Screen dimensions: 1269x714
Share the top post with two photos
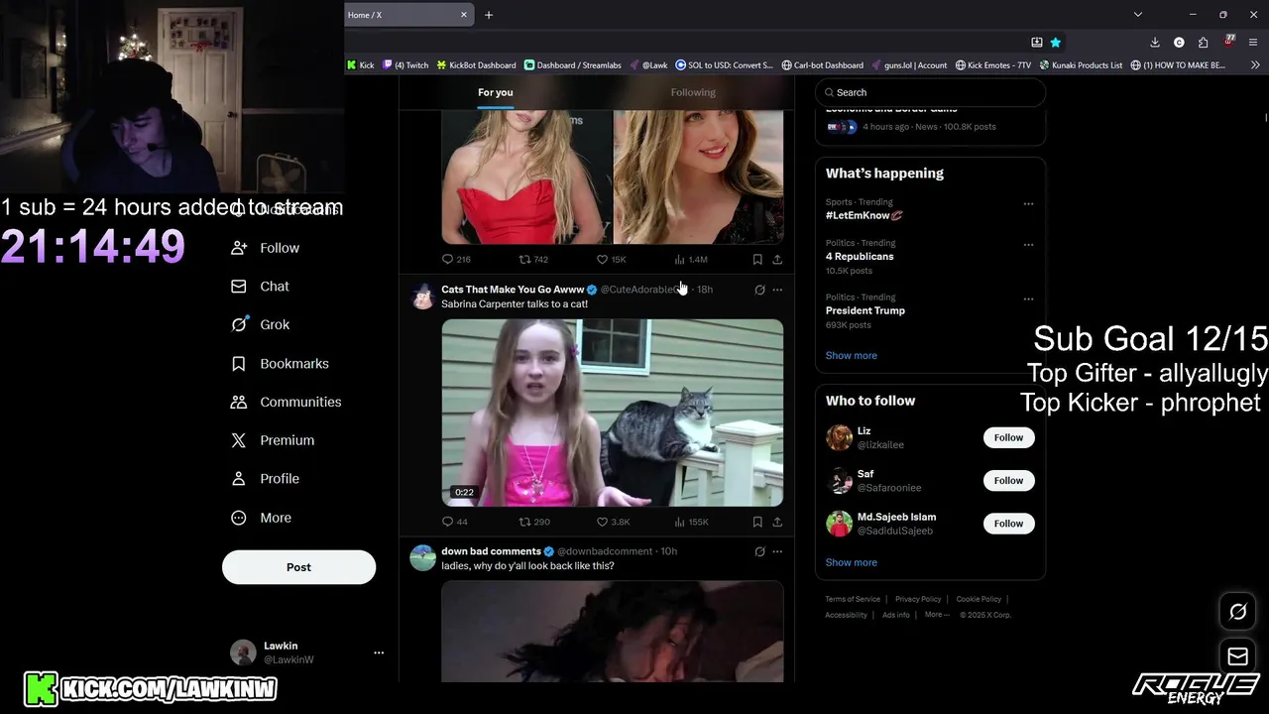(777, 260)
